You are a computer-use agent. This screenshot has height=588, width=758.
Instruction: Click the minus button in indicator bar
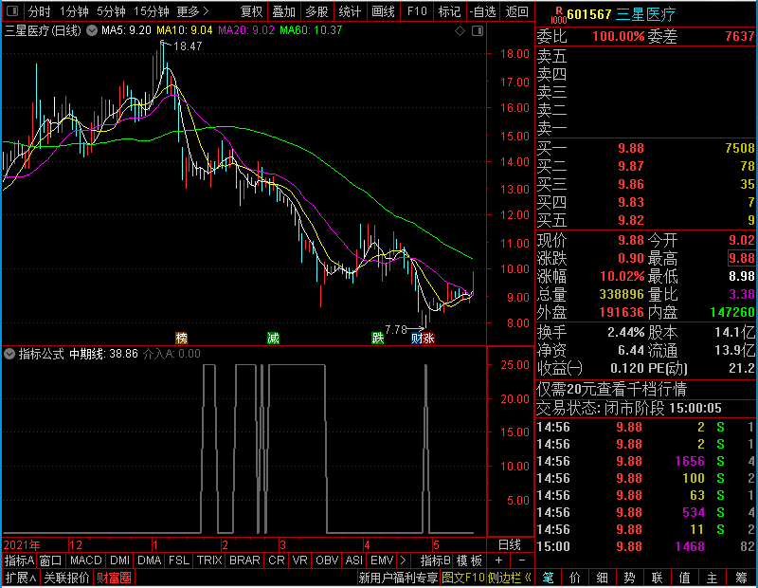[522, 560]
